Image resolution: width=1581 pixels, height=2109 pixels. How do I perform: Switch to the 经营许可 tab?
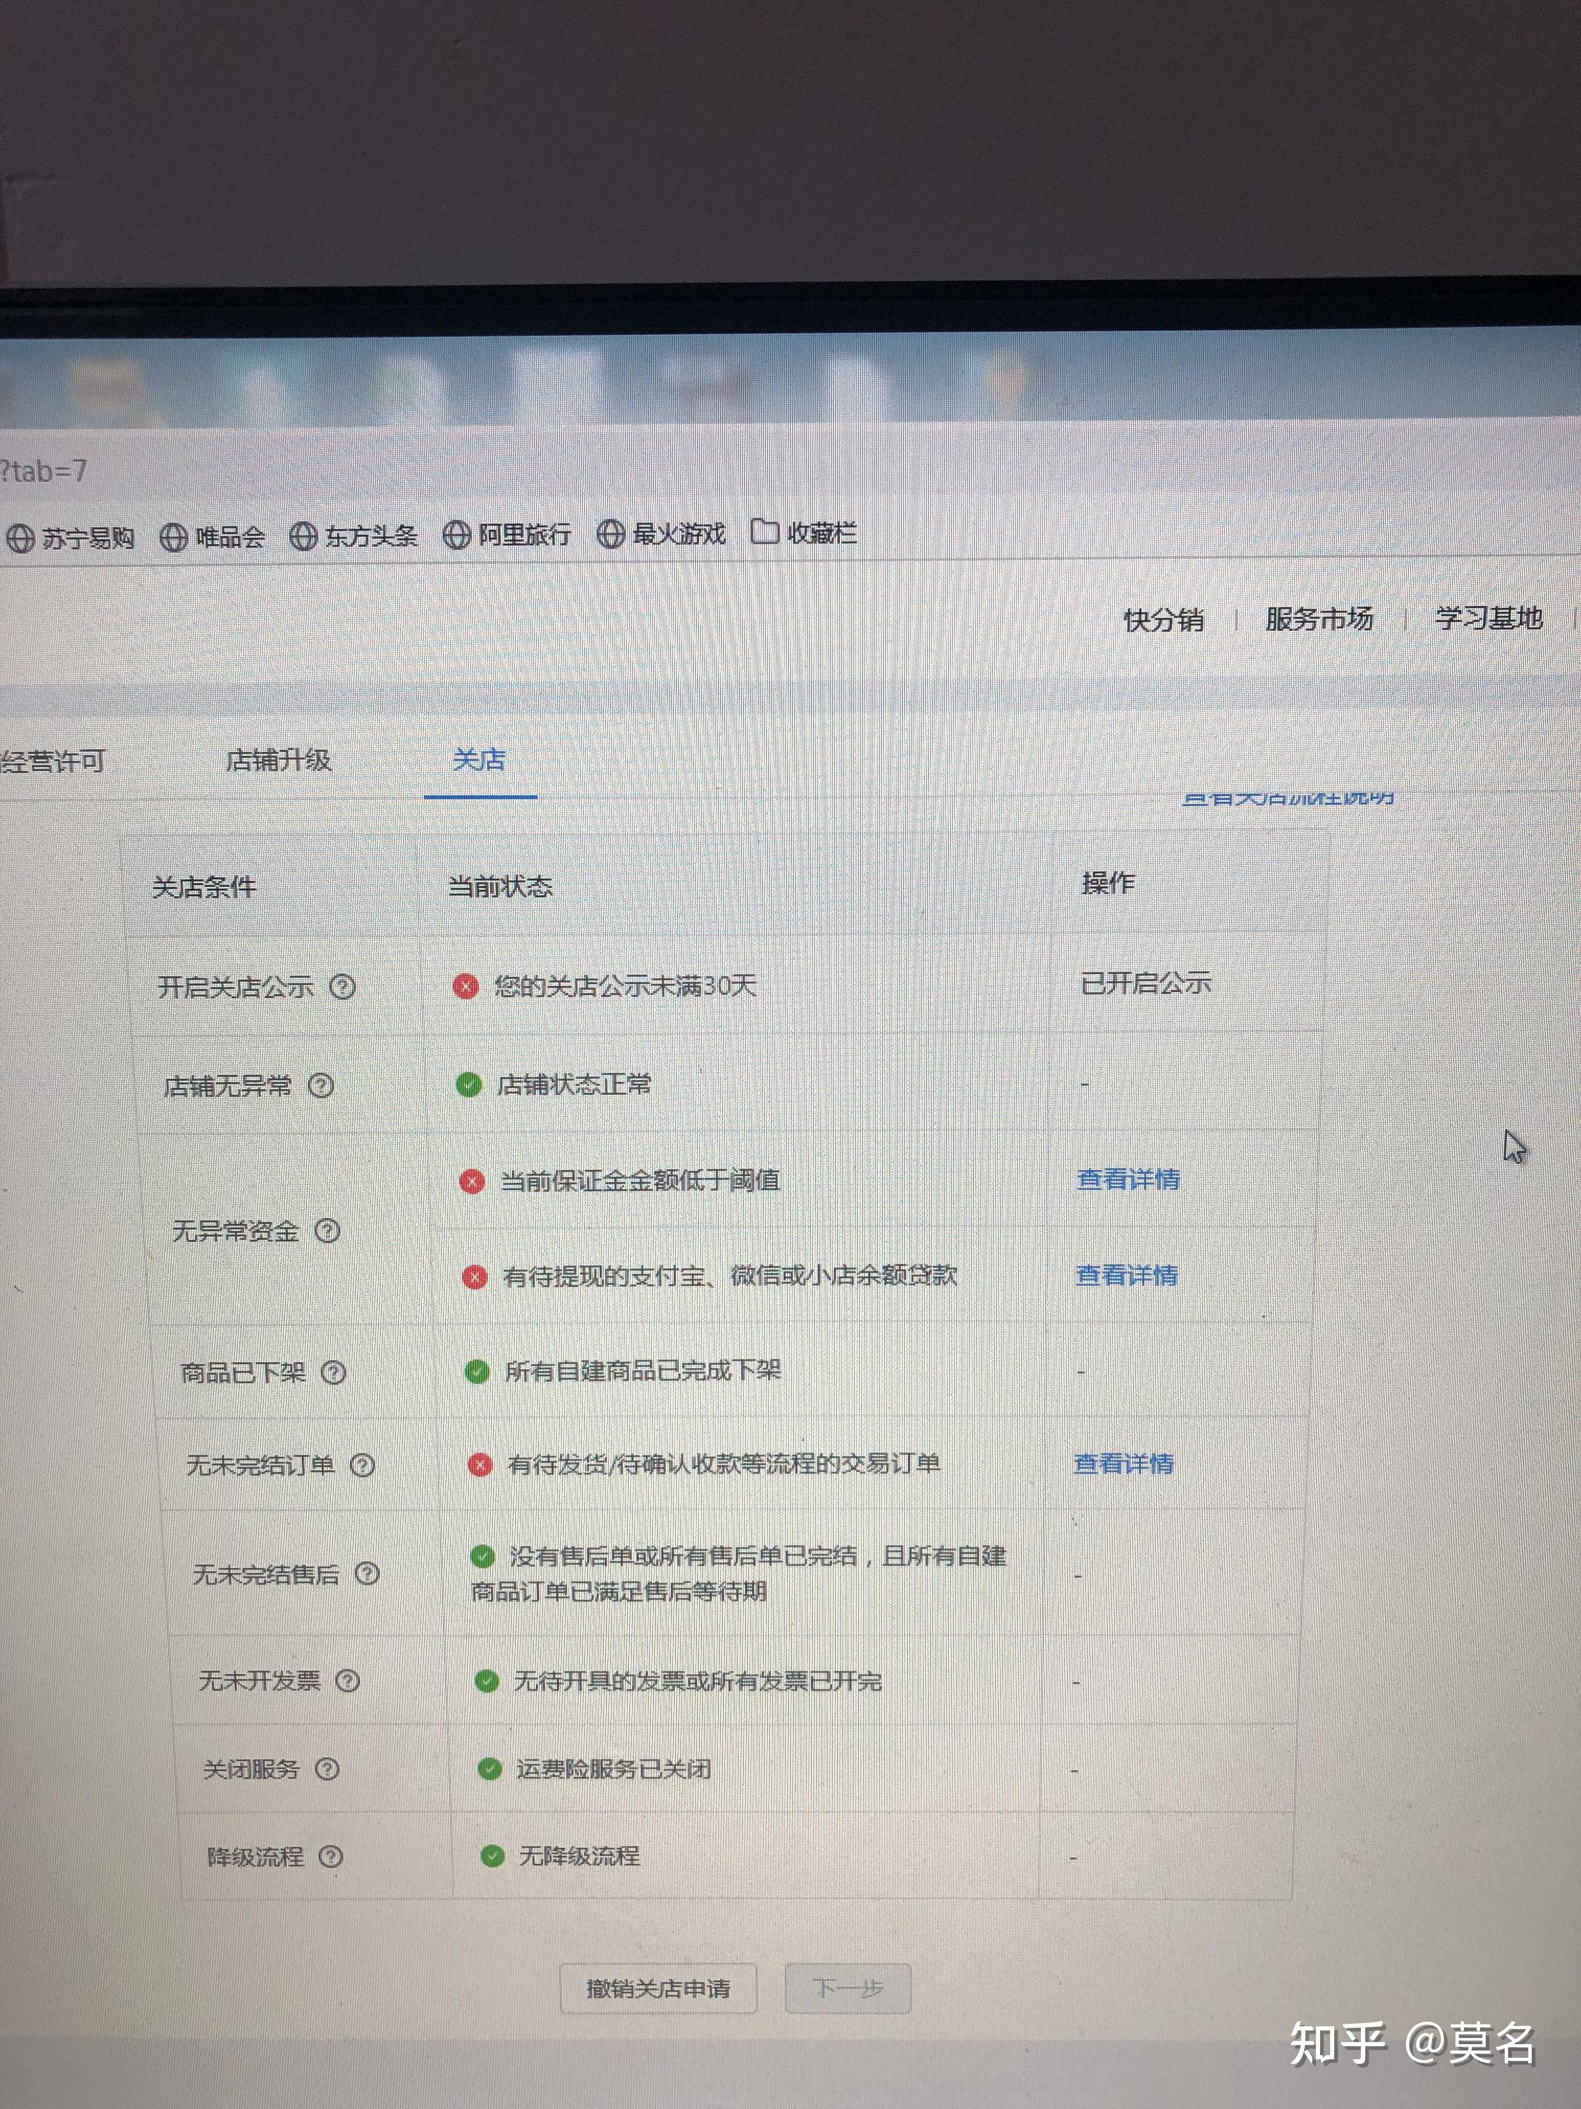click(x=52, y=762)
